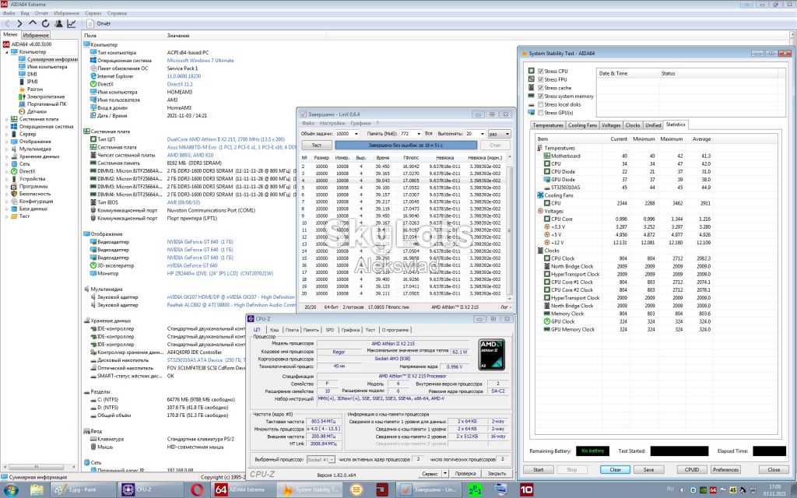This screenshot has height=498, width=797.
Task: Open Socket #1 processor dropdown in CPU-Z
Action: (x=321, y=459)
